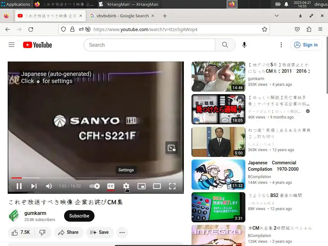
Task: Open the 18:05 video thumbnail
Action: [x=218, y=109]
